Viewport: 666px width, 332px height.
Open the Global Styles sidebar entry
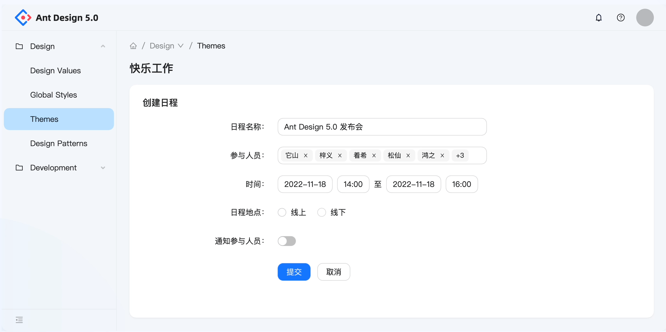click(x=54, y=95)
